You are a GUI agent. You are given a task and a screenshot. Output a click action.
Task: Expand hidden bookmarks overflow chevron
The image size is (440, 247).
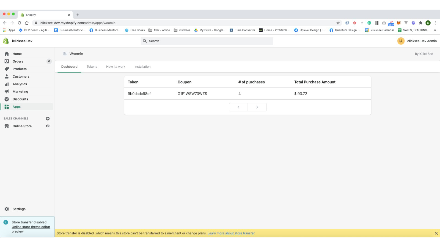point(435,30)
